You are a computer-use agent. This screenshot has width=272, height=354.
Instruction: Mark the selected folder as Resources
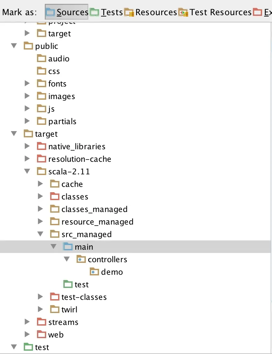pyautogui.click(x=151, y=12)
